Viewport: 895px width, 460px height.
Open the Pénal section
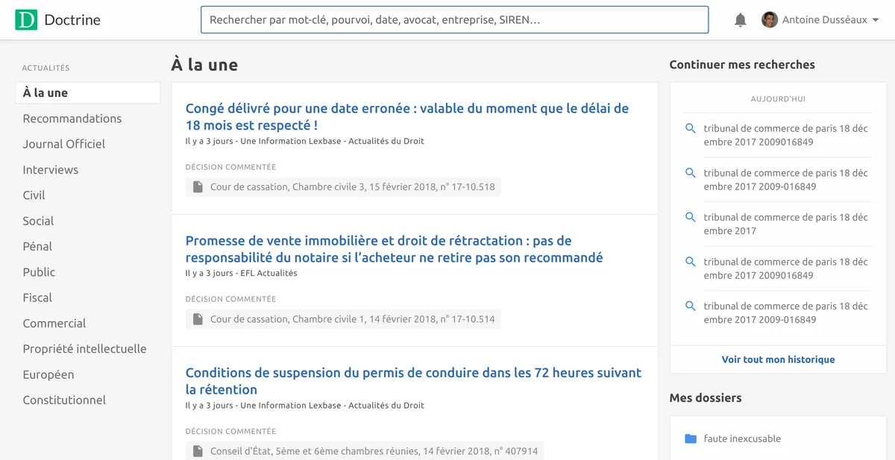pos(37,246)
